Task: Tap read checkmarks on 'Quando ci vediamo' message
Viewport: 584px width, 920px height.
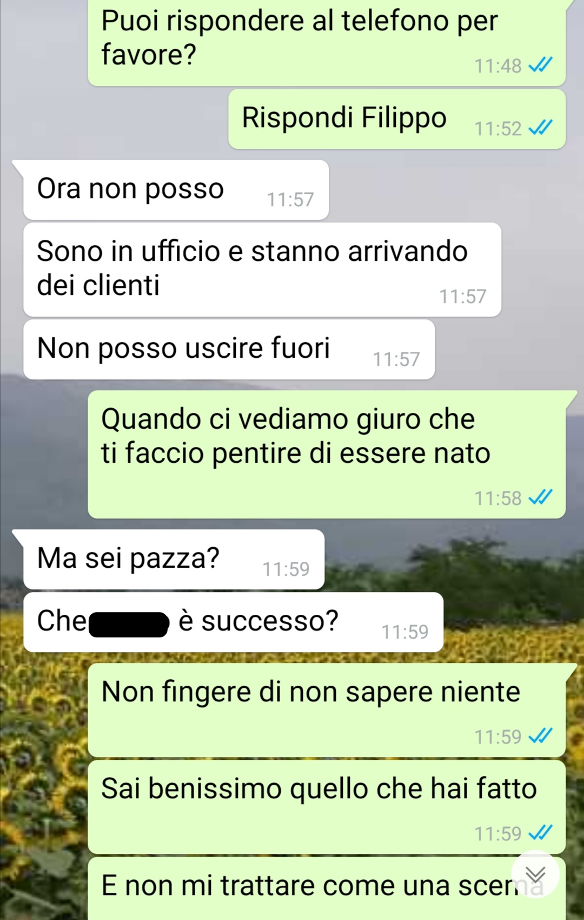Action: point(540,497)
